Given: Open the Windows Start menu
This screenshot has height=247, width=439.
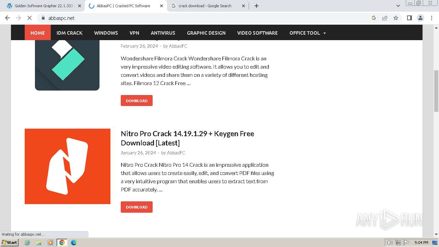Looking at the screenshot, I should tap(10, 242).
